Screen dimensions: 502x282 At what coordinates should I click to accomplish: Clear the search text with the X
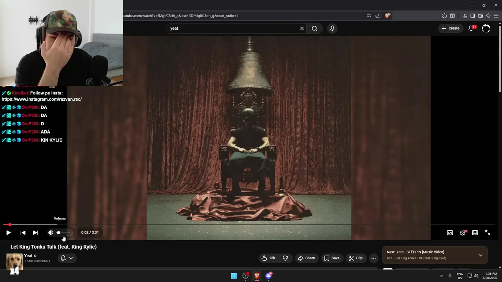point(302,28)
